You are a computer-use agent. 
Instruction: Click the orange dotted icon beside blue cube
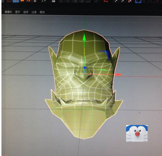[x=130, y=1]
